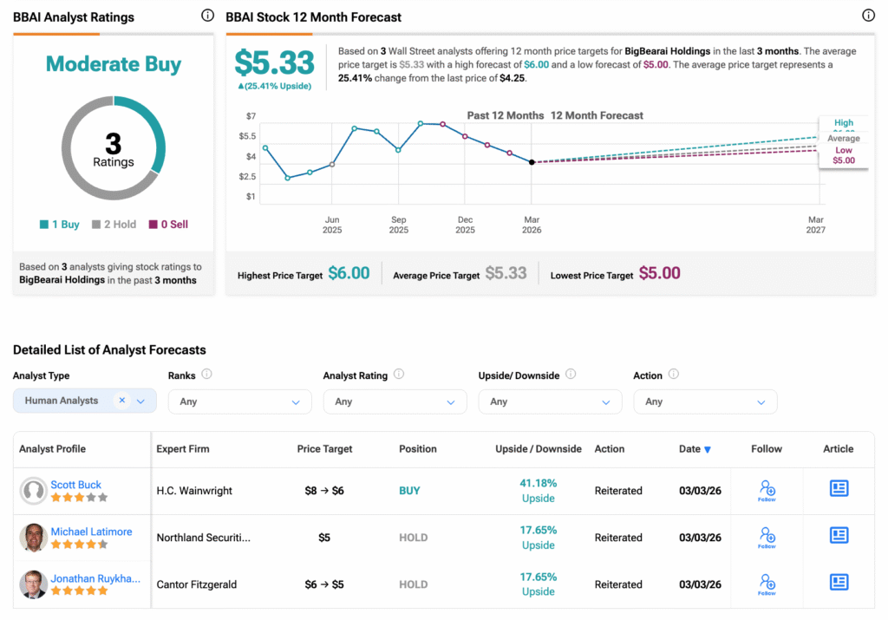This screenshot has height=620, width=888.
Task: Click the info icon next to Upside/Downside filter
Action: click(x=571, y=375)
